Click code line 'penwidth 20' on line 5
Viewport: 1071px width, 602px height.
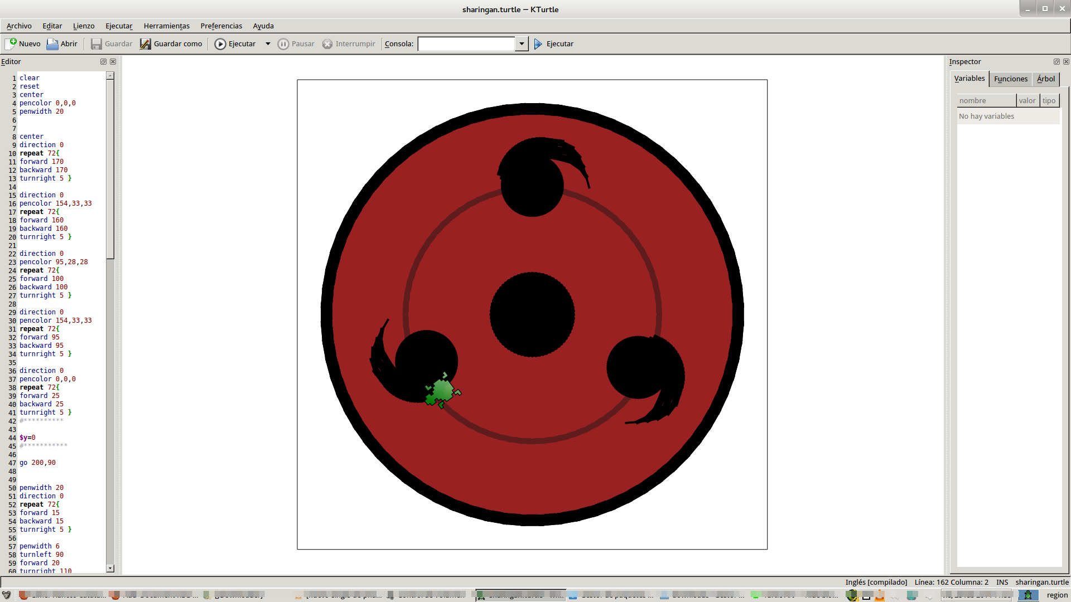[41, 111]
